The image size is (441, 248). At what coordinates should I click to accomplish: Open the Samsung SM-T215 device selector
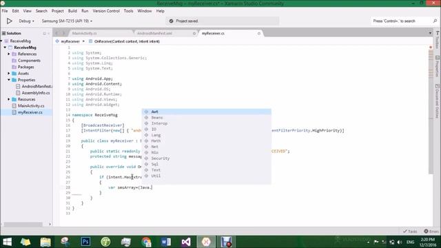point(67,21)
